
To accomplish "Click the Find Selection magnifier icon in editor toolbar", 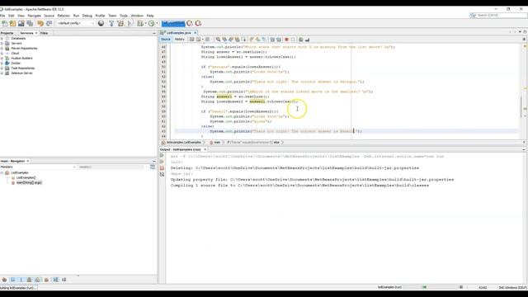I will pyautogui.click(x=218, y=40).
